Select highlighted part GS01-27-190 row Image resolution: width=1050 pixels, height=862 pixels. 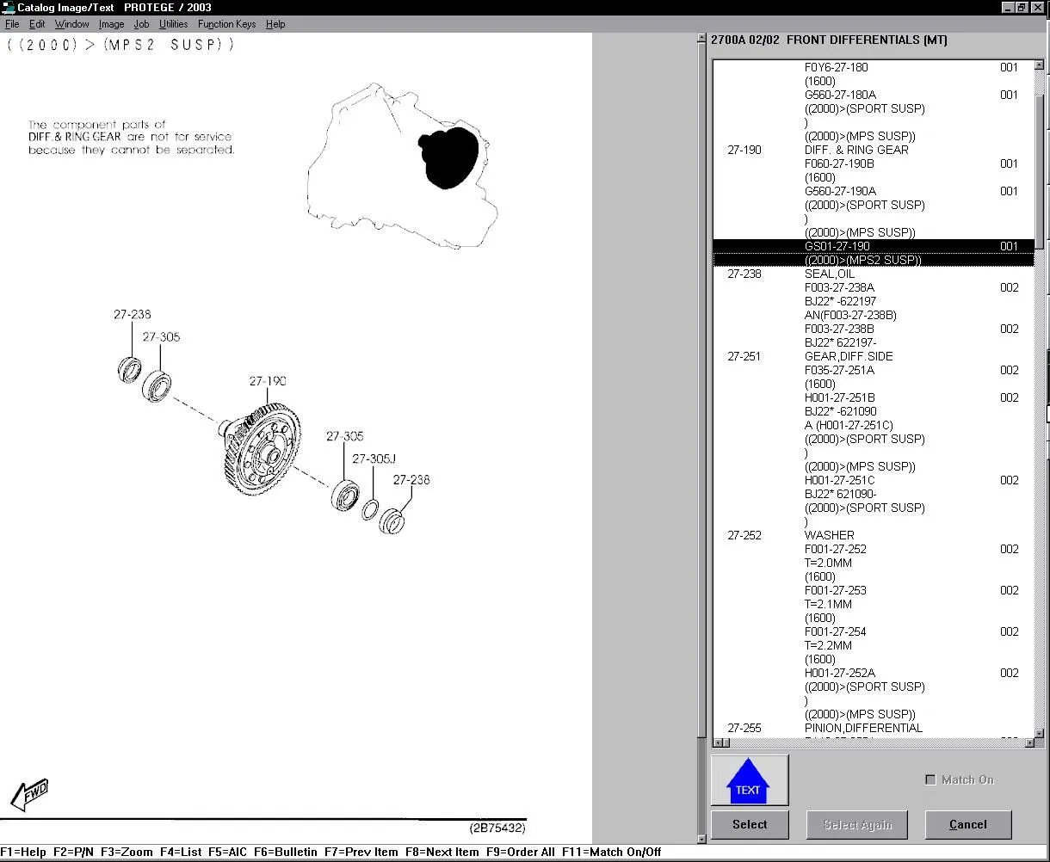pos(874,246)
